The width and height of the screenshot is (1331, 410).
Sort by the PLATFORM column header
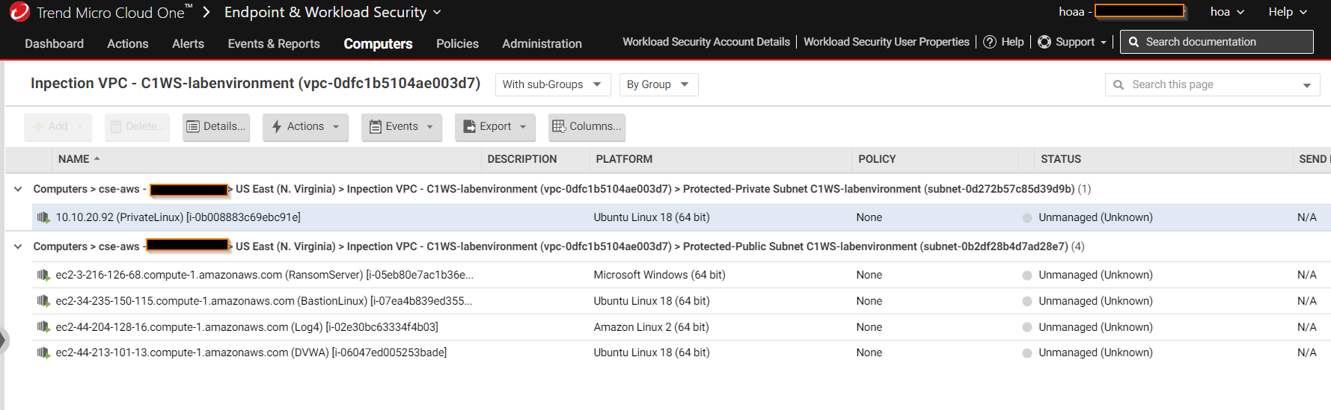[624, 159]
